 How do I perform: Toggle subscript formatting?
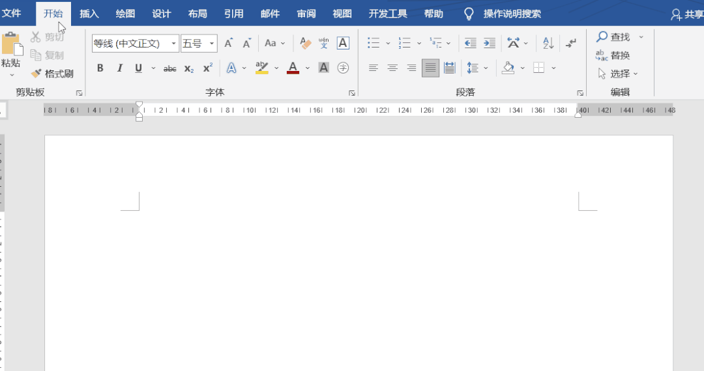(189, 68)
